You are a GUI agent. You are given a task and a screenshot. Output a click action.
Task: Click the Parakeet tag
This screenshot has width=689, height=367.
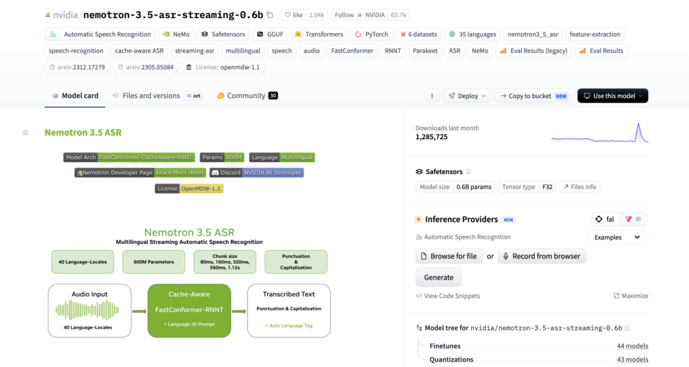[425, 51]
